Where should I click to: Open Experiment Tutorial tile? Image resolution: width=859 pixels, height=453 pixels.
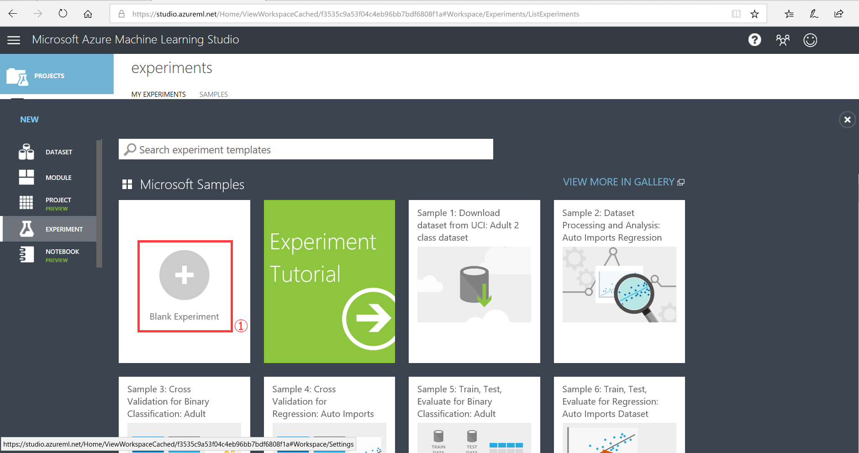tap(329, 281)
